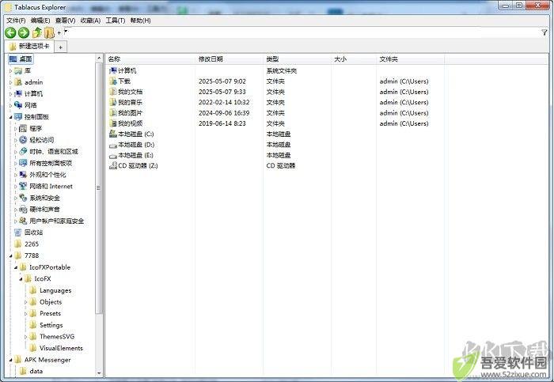
Task: Expand the 库 tree node
Action: [10, 71]
